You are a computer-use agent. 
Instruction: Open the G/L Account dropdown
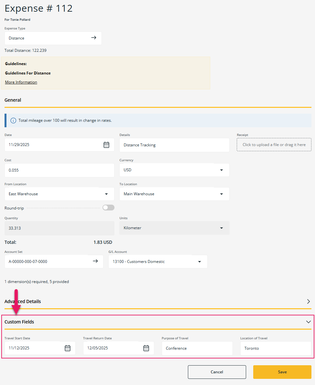[199, 261]
